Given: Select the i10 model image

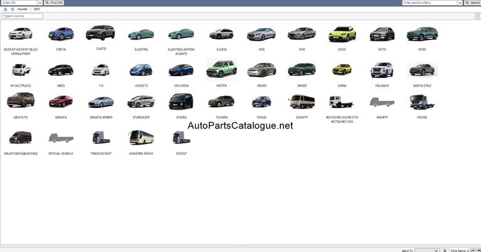Looking at the screenshot, I should pyautogui.click(x=101, y=70).
